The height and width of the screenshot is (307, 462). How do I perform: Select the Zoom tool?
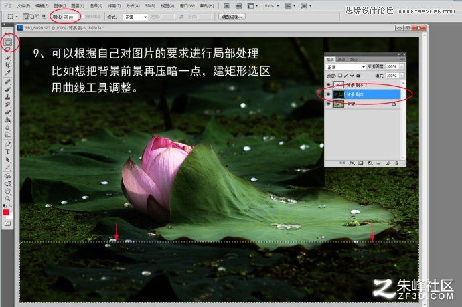pyautogui.click(x=7, y=199)
